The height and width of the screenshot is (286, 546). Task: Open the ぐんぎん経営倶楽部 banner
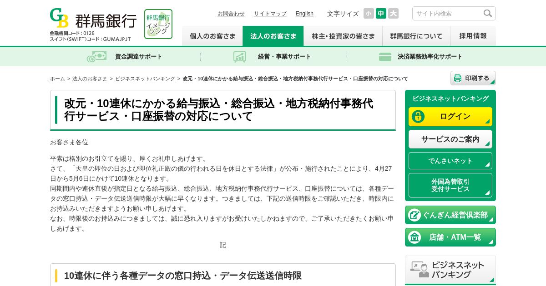tap(450, 215)
